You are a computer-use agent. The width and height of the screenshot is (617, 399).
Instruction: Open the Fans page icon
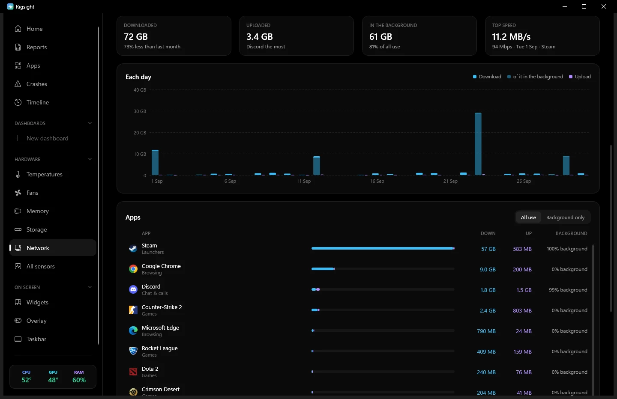[x=18, y=193]
